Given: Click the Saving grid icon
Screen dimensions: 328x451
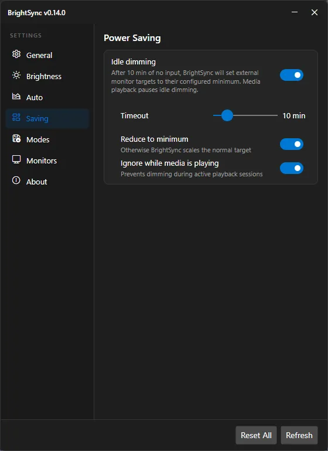Looking at the screenshot, I should (16, 117).
